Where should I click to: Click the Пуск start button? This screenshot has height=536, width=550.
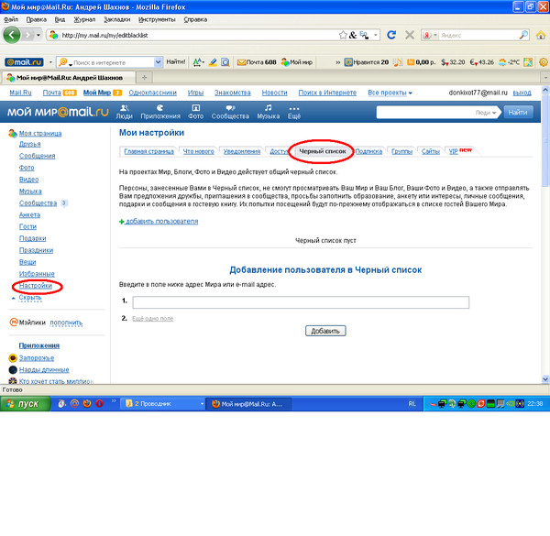click(x=26, y=403)
